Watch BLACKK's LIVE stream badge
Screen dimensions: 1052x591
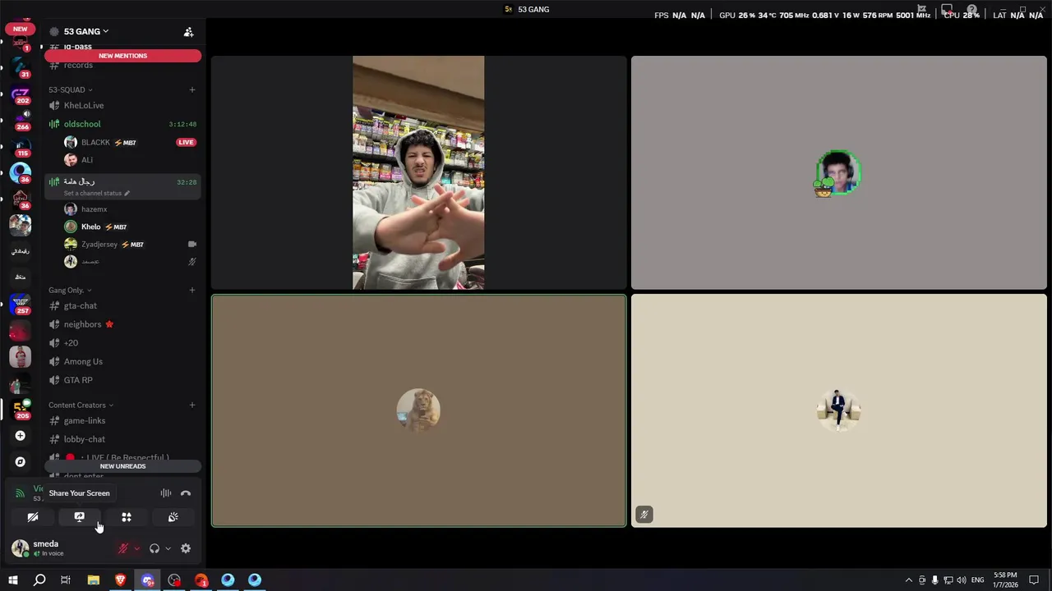coord(186,142)
